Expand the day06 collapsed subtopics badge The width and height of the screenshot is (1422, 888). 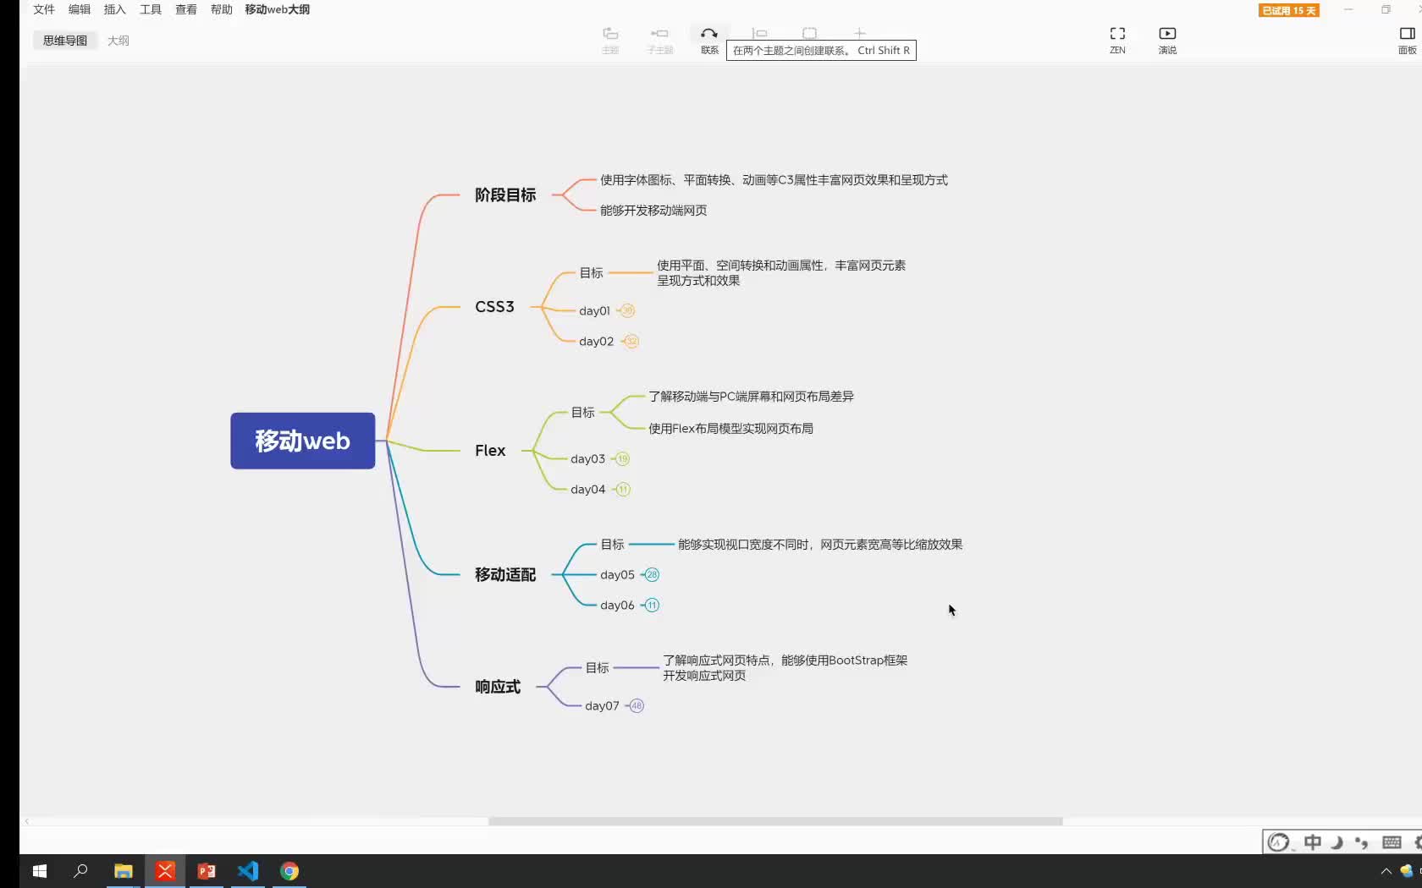point(652,606)
